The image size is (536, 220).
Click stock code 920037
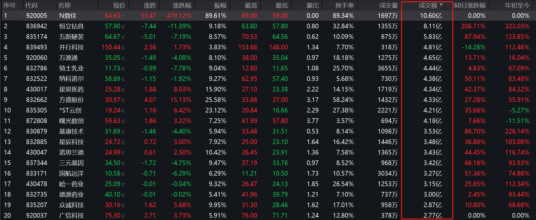coord(37,216)
